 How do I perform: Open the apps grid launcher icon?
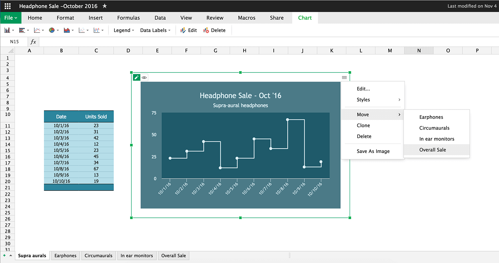[7, 6]
